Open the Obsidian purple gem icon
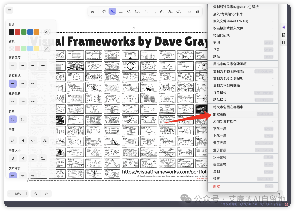295x211 pixels. click(x=284, y=27)
